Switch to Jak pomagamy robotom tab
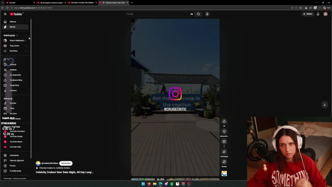 [51, 3]
